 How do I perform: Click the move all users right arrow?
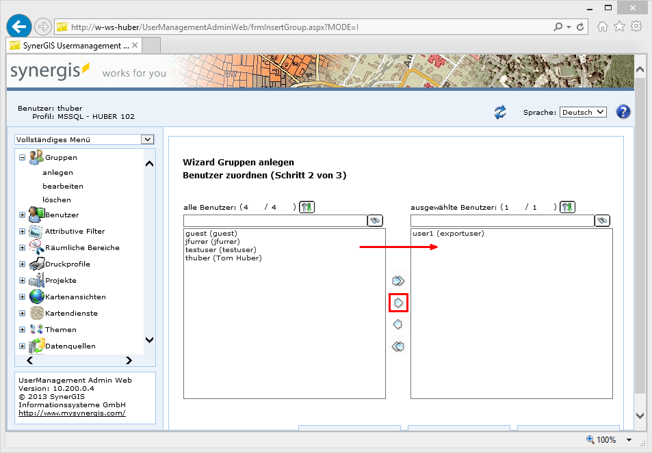pyautogui.click(x=397, y=281)
